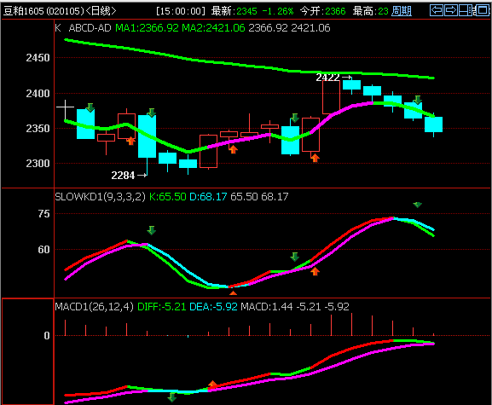Open the 周期 period link
This screenshot has height=405, width=492.
coord(402,11)
